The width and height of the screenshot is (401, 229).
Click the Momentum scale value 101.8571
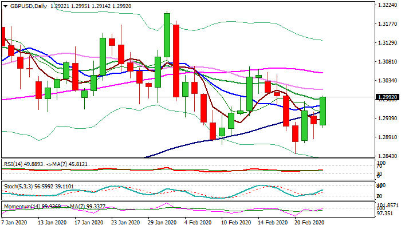click(x=388, y=205)
